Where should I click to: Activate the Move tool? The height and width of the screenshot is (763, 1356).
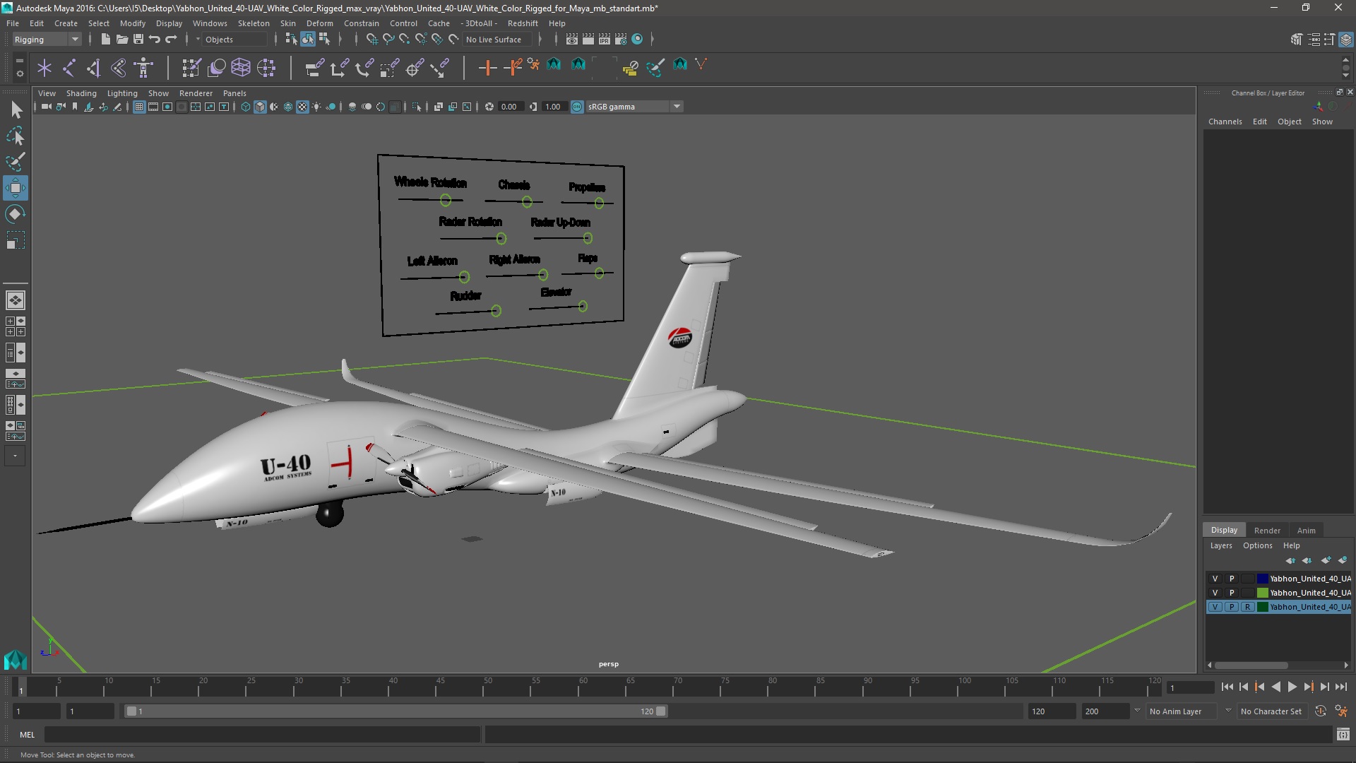tap(16, 188)
